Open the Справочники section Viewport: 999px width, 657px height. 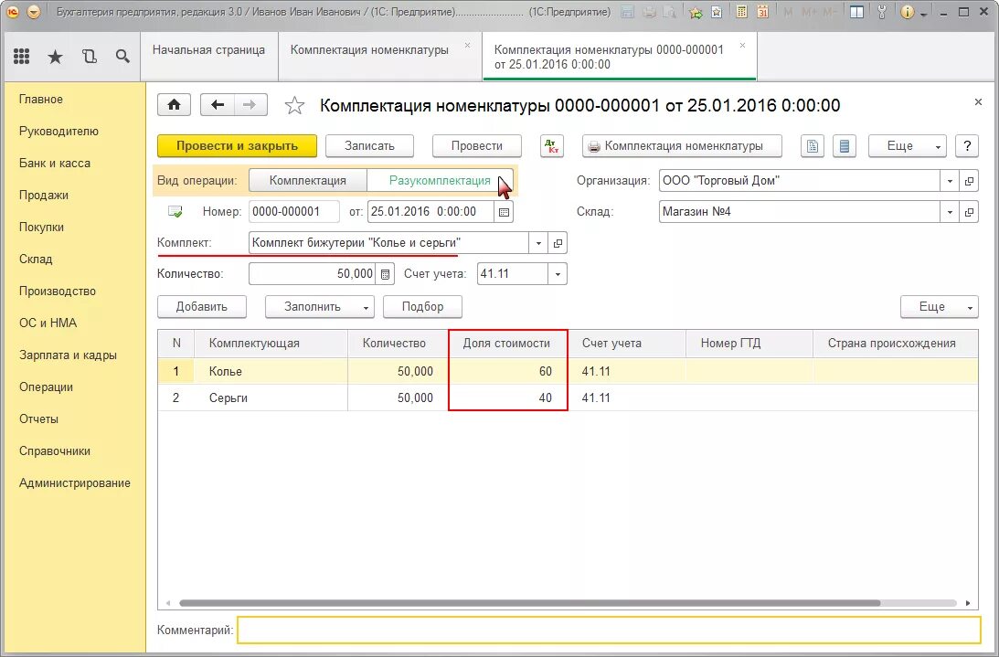[x=55, y=451]
